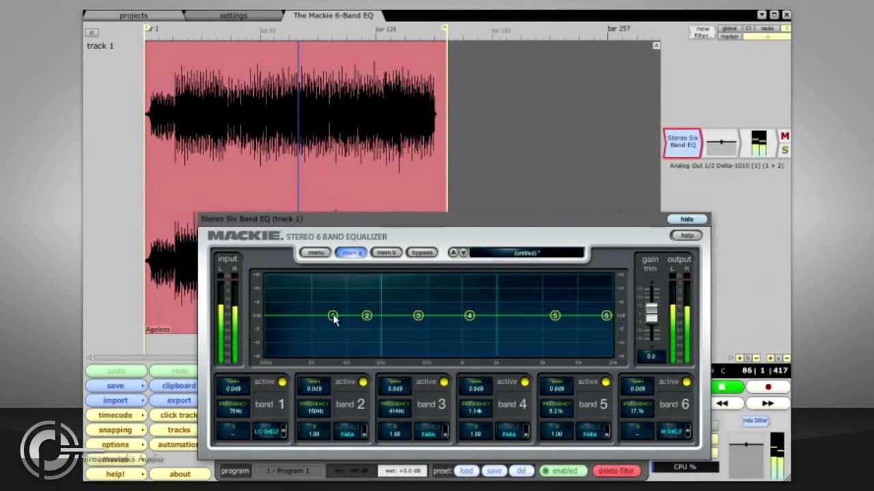This screenshot has width=874, height=491.
Task: Click band 1 frequency 70Hz field
Action: tap(234, 408)
